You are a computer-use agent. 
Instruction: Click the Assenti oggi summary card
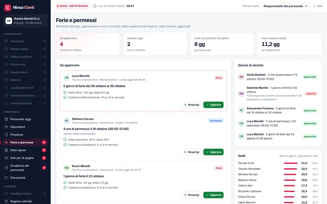(155, 44)
